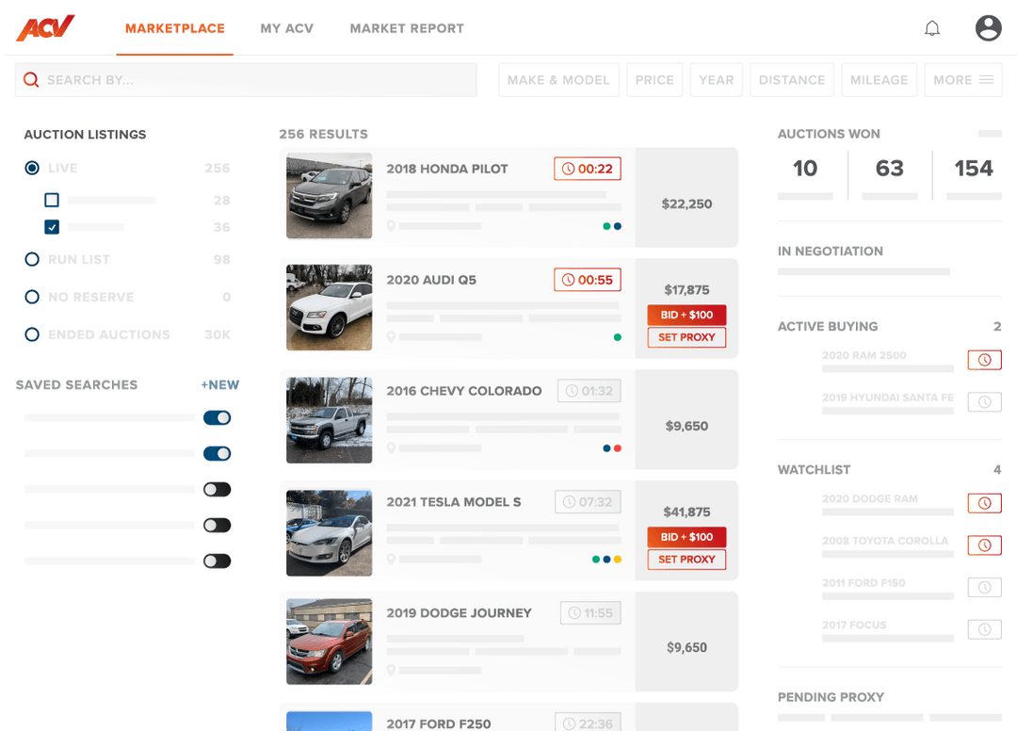Open the My ACV tab
The image size is (1017, 731).
pos(287,28)
